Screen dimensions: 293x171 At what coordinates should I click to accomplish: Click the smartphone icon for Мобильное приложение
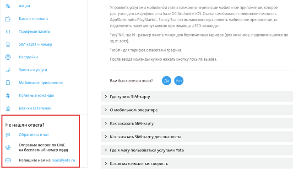coord(8,83)
